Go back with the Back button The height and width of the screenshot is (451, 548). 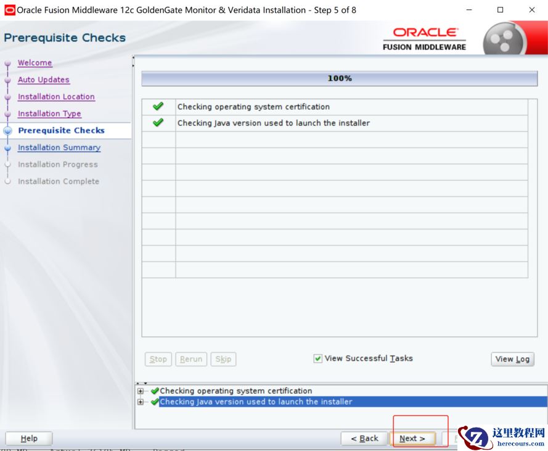pos(364,439)
